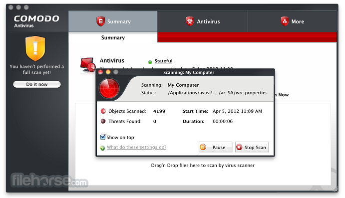This screenshot has width=345, height=198.
Task: Open What do these settings do link
Action: [137, 147]
